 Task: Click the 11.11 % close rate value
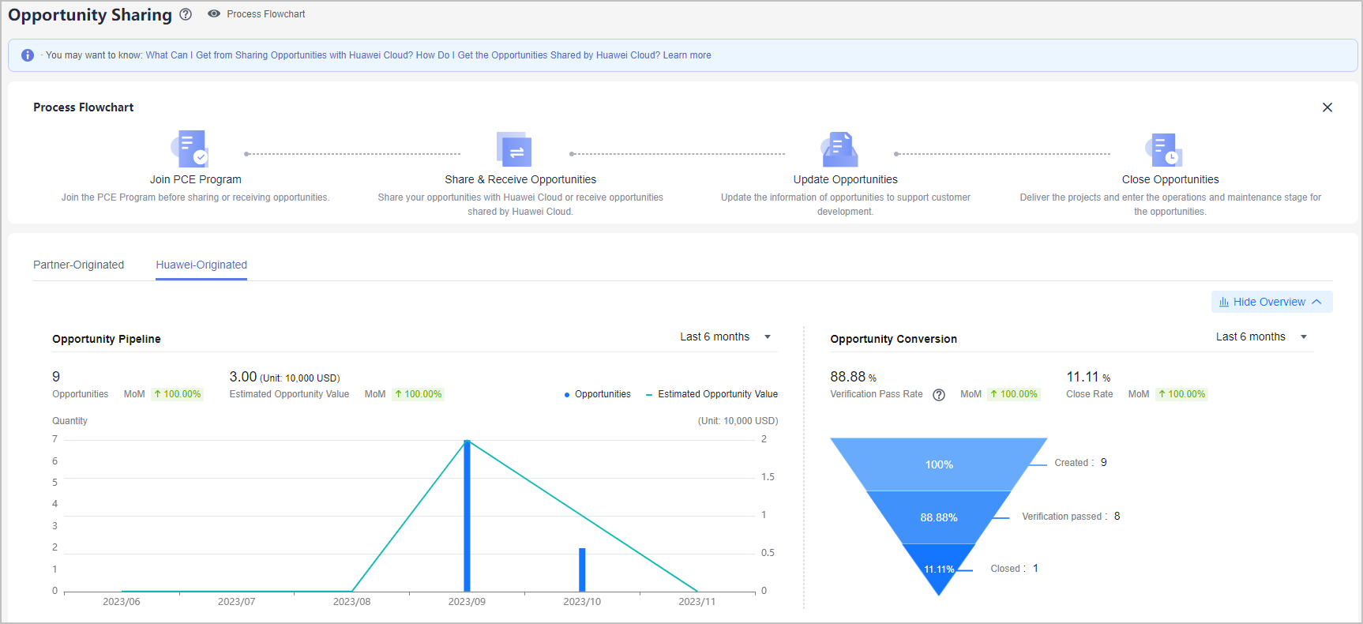(x=1089, y=377)
